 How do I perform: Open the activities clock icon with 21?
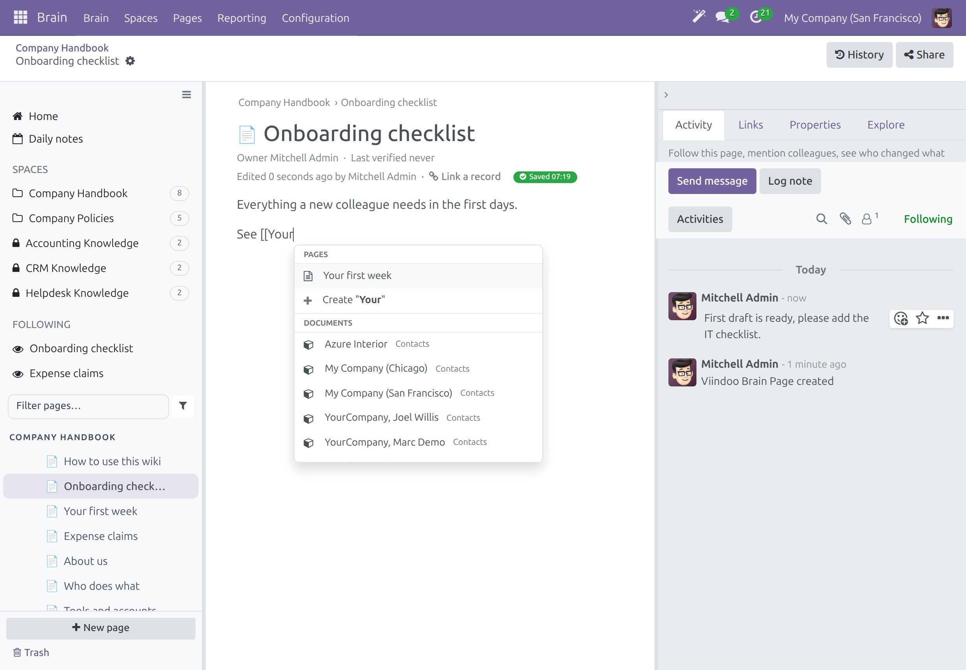(x=756, y=18)
